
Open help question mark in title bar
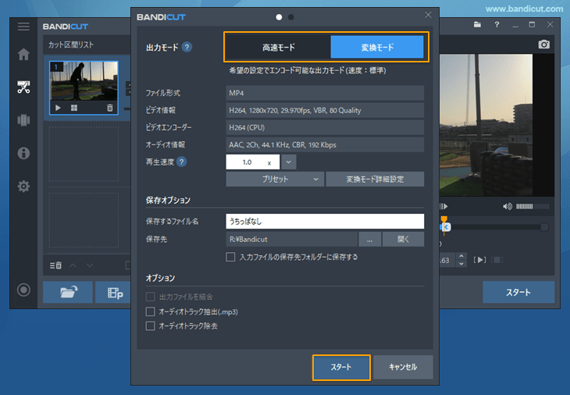497,25
